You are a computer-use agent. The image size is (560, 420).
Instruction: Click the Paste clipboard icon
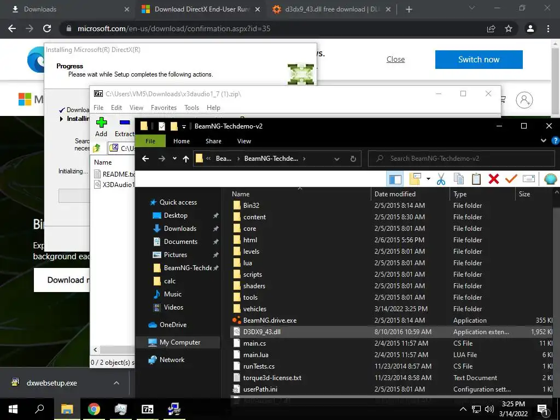(x=476, y=179)
